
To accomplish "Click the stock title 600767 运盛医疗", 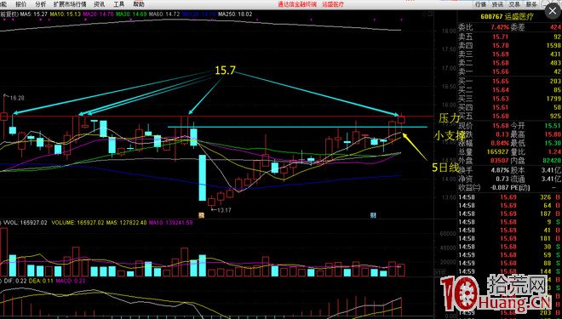I will pyautogui.click(x=507, y=16).
